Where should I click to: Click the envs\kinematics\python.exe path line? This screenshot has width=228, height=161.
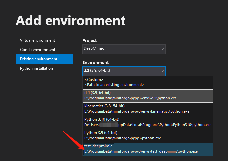tap(137, 111)
